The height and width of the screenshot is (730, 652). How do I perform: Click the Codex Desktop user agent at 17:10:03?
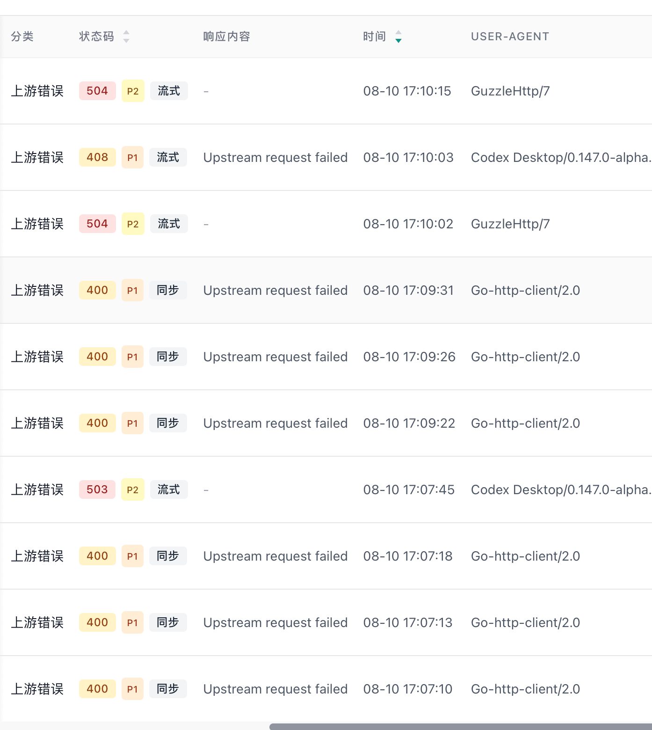click(561, 157)
